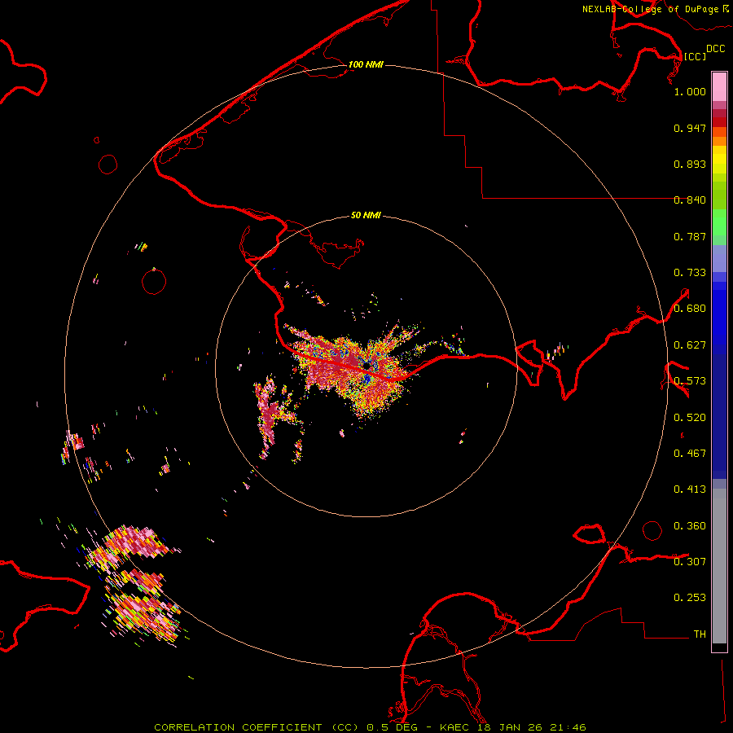Click the Correlation Coefficient caption at bottom
The image size is (733, 733).
tap(369, 726)
